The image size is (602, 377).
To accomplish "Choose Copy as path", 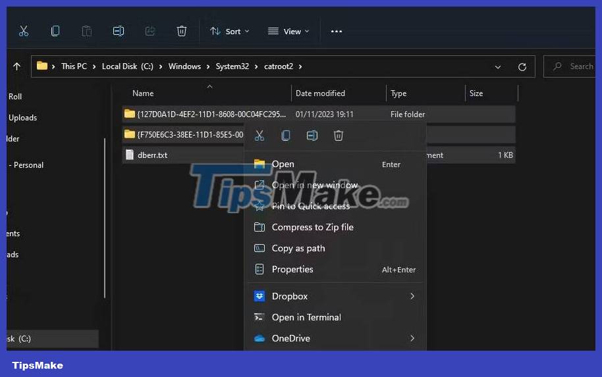I will (x=335, y=249).
